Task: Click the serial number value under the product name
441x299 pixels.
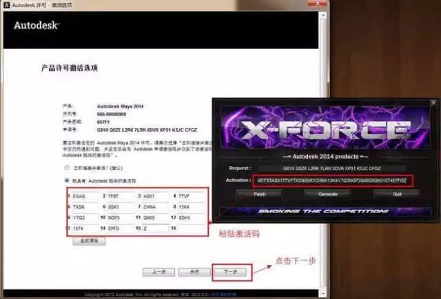Action: [x=112, y=114]
